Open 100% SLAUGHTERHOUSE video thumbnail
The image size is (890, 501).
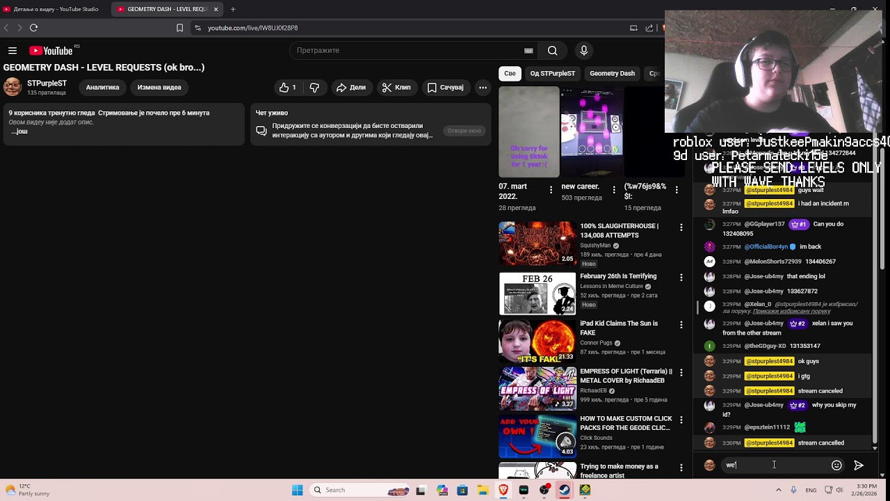click(537, 244)
